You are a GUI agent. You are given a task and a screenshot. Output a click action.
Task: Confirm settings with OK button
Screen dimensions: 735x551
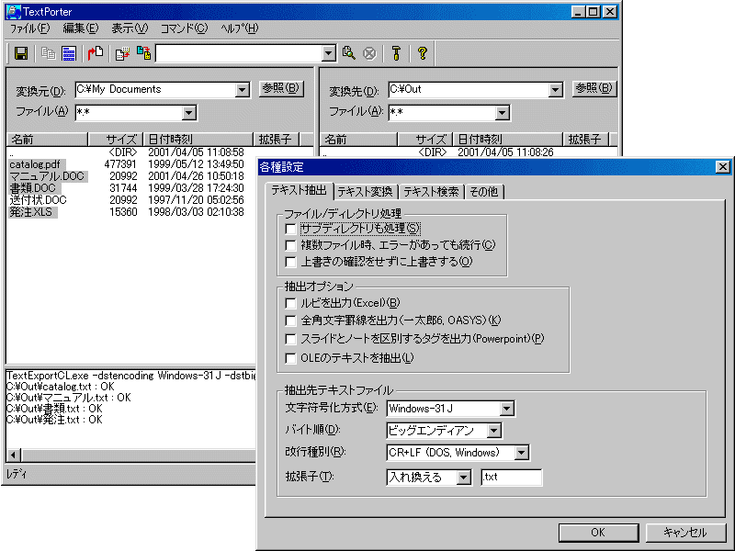(598, 533)
